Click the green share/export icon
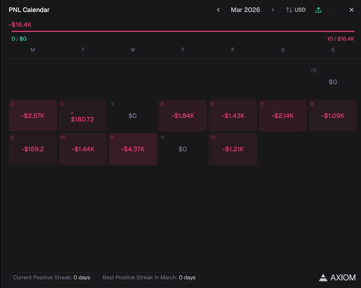Viewport: 361px width, 288px height. click(318, 10)
